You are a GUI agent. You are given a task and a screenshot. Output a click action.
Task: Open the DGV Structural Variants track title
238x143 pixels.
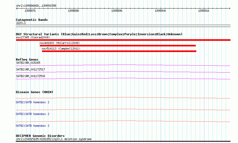click(99, 34)
